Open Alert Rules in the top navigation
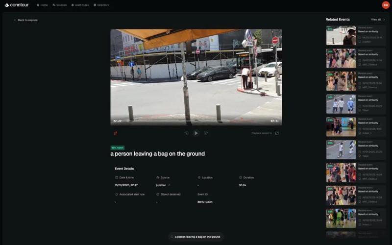The height and width of the screenshot is (245, 392). (79, 5)
